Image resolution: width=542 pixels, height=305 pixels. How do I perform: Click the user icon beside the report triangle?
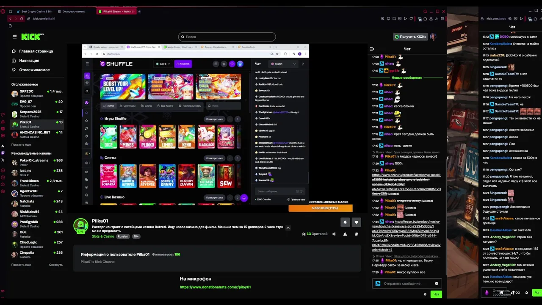tap(356, 234)
